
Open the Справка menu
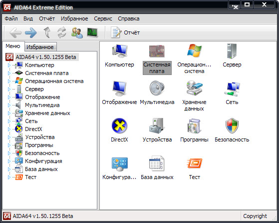pyautogui.click(x=129, y=18)
